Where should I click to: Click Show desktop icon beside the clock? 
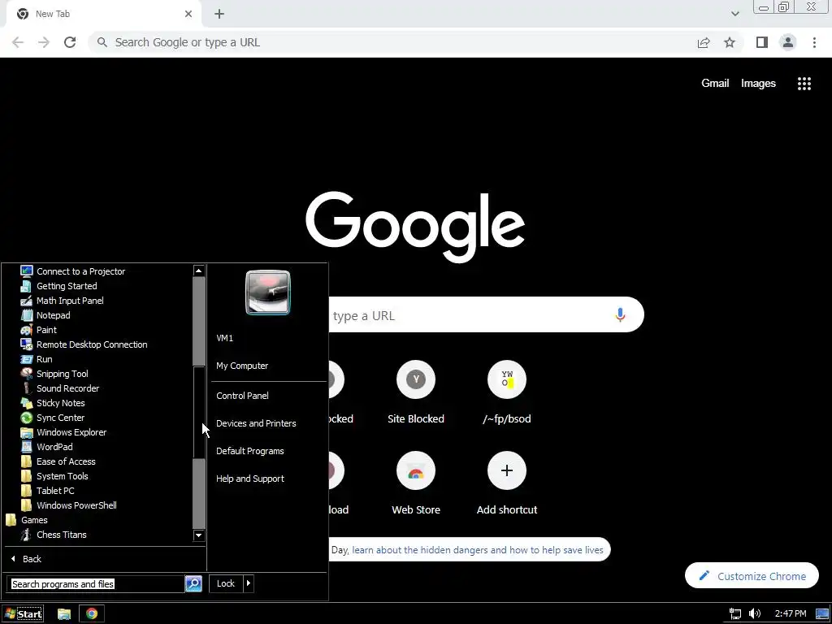[x=822, y=614]
